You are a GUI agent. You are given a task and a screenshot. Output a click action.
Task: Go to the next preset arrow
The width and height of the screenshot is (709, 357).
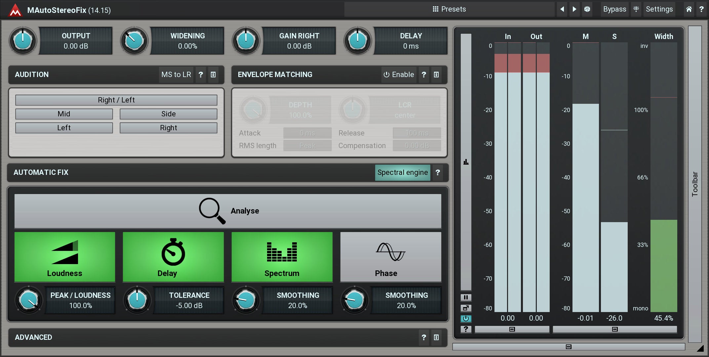tap(574, 9)
